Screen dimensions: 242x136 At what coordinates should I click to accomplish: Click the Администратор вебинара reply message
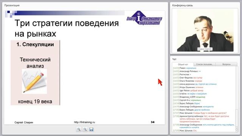click(201, 119)
